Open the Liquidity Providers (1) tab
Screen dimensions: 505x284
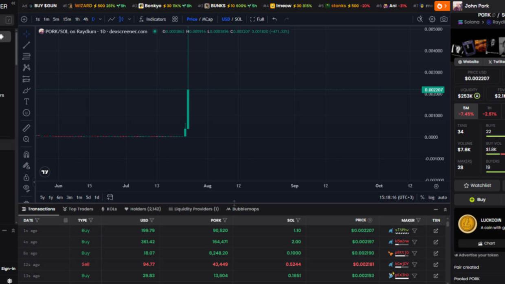[x=193, y=209]
